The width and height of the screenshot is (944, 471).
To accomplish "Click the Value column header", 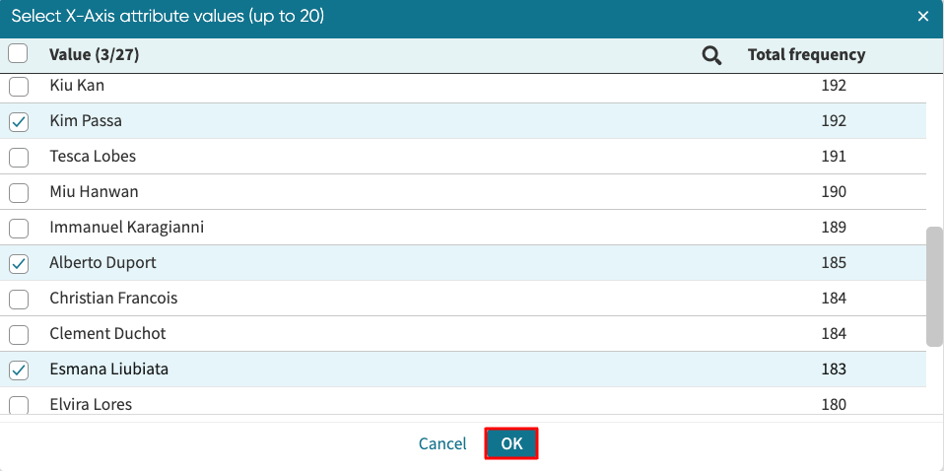I will click(x=94, y=55).
